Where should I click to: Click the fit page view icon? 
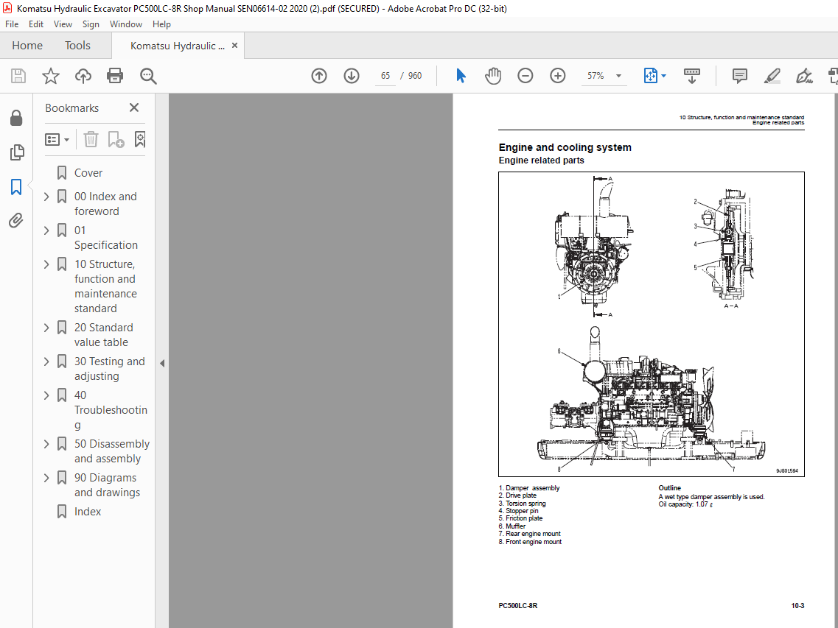coord(650,76)
